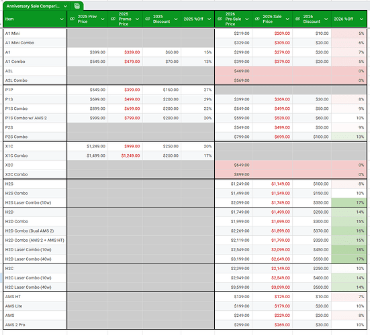Select the $479.00 promo price for A1 Combo

(125, 62)
